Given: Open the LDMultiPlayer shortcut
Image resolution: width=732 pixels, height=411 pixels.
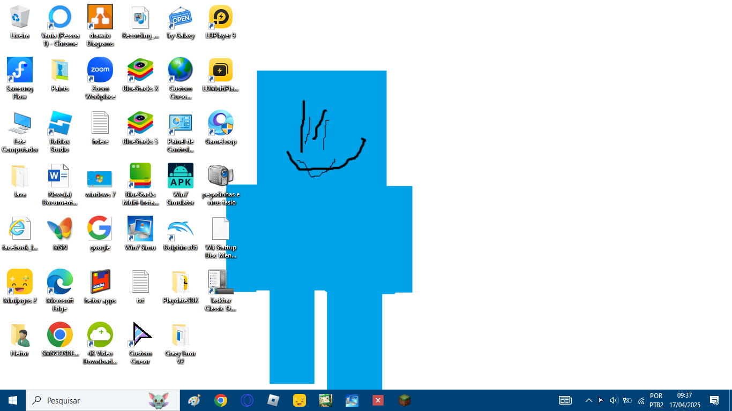Looking at the screenshot, I should (x=221, y=75).
